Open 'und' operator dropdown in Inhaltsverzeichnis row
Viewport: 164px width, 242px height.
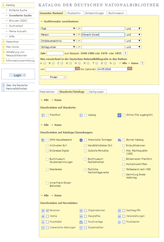(133, 41)
